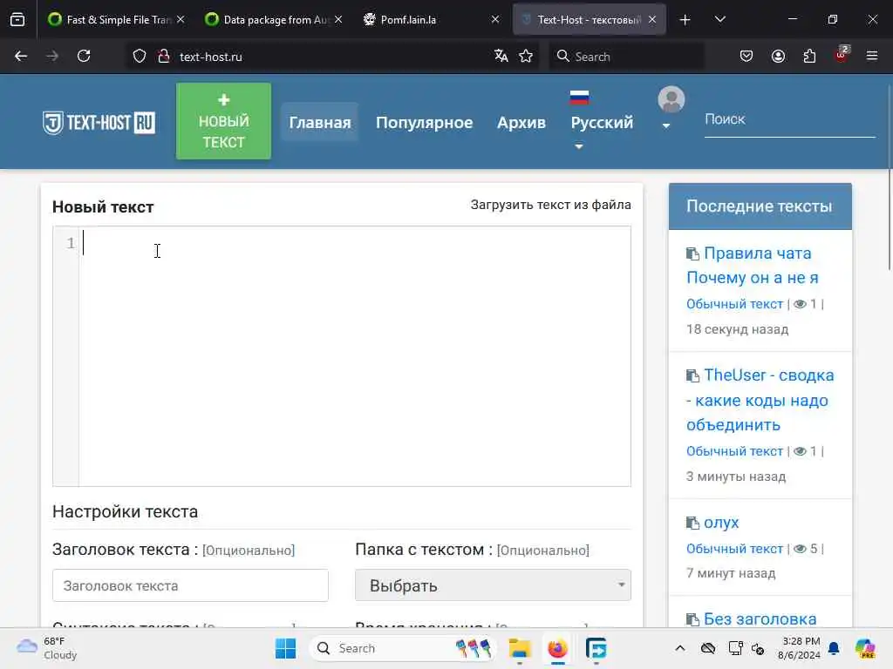Viewport: 893px width, 669px height.
Task: Click the green НОВЫЙ ТЕКСТ button
Action: pyautogui.click(x=223, y=120)
